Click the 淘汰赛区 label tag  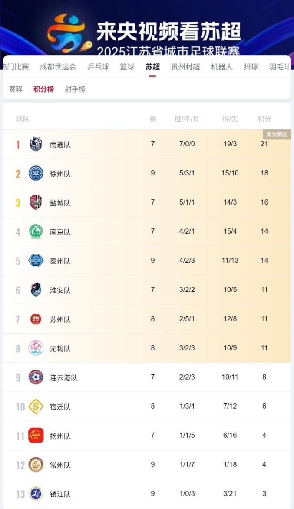pos(277,135)
